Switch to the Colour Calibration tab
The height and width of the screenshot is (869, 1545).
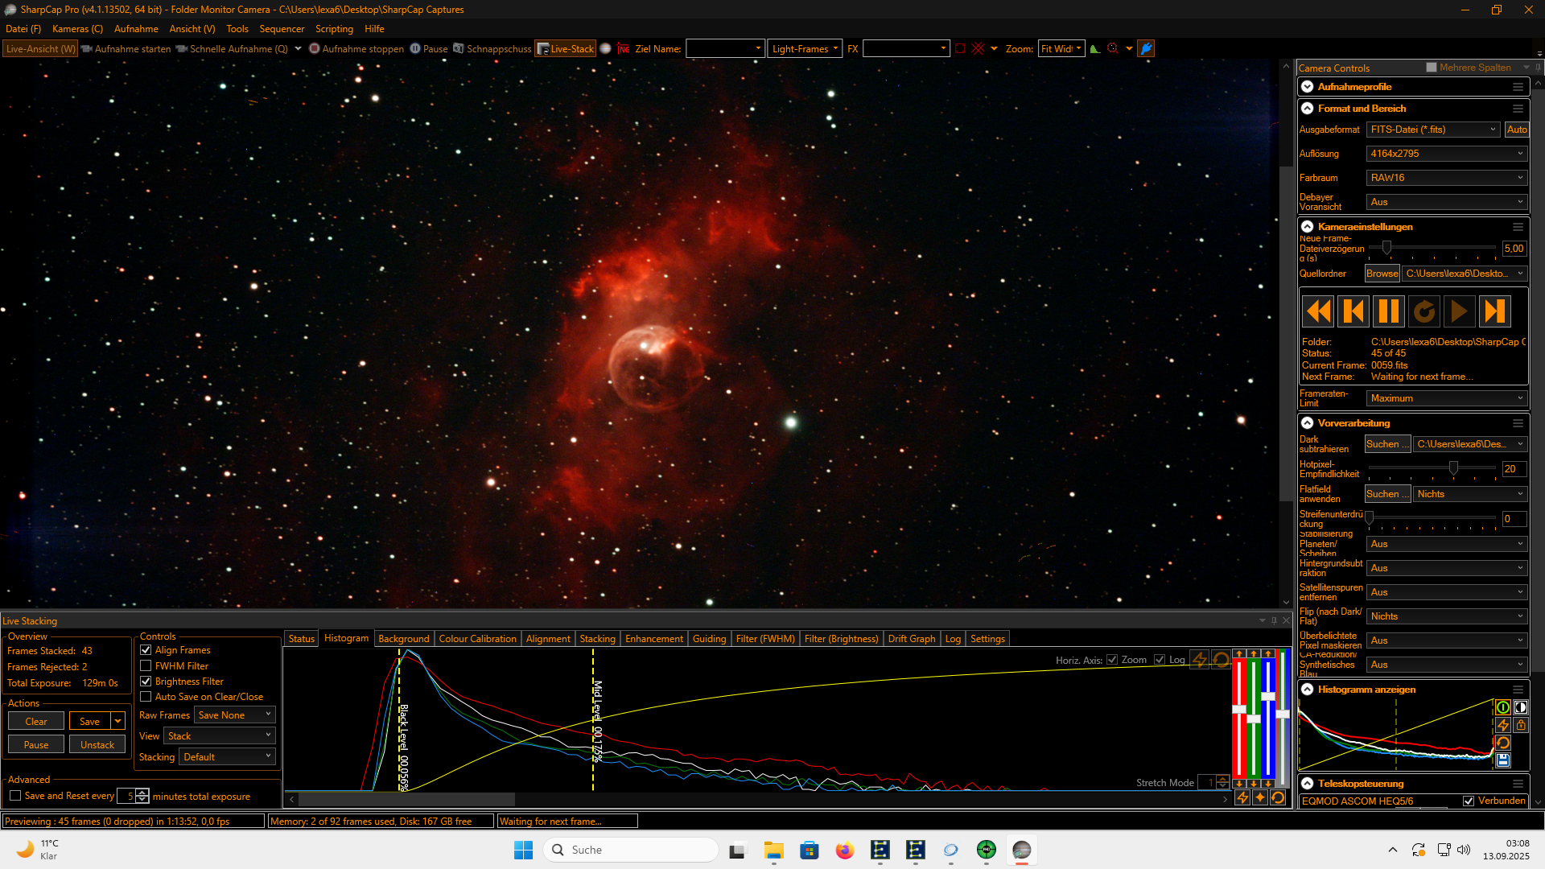coord(477,639)
